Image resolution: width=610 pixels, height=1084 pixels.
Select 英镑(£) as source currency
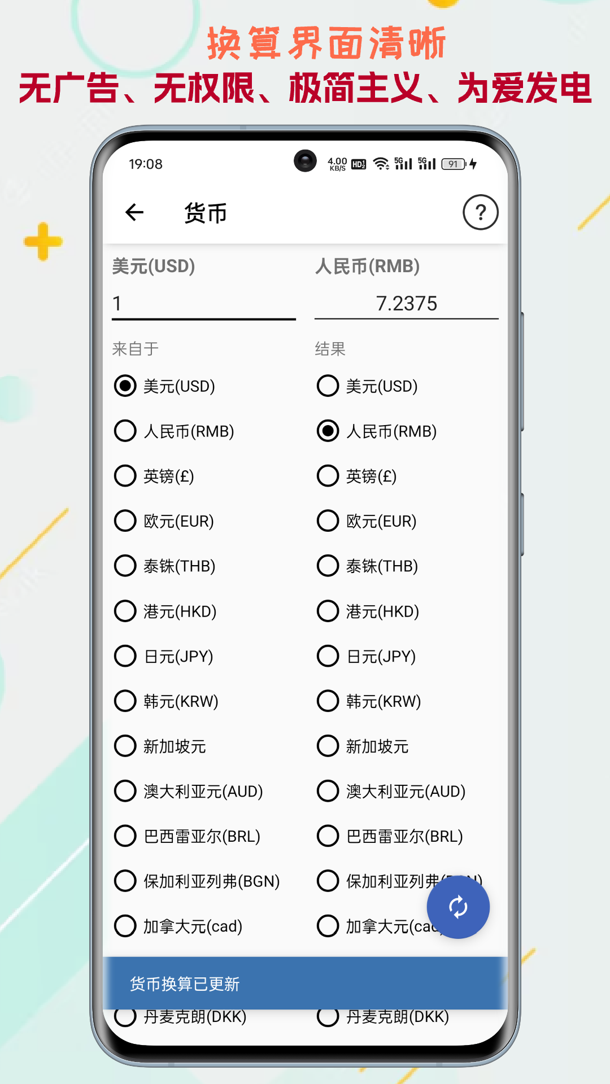click(x=125, y=476)
